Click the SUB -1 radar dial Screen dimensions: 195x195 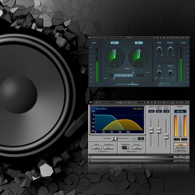pos(139,57)
